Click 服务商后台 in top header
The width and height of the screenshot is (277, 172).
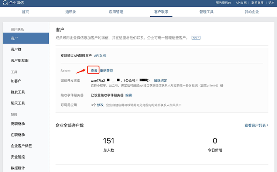point(224,3)
